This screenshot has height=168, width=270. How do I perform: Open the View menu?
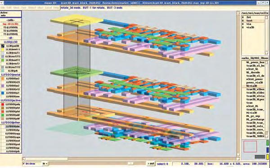(16, 8)
